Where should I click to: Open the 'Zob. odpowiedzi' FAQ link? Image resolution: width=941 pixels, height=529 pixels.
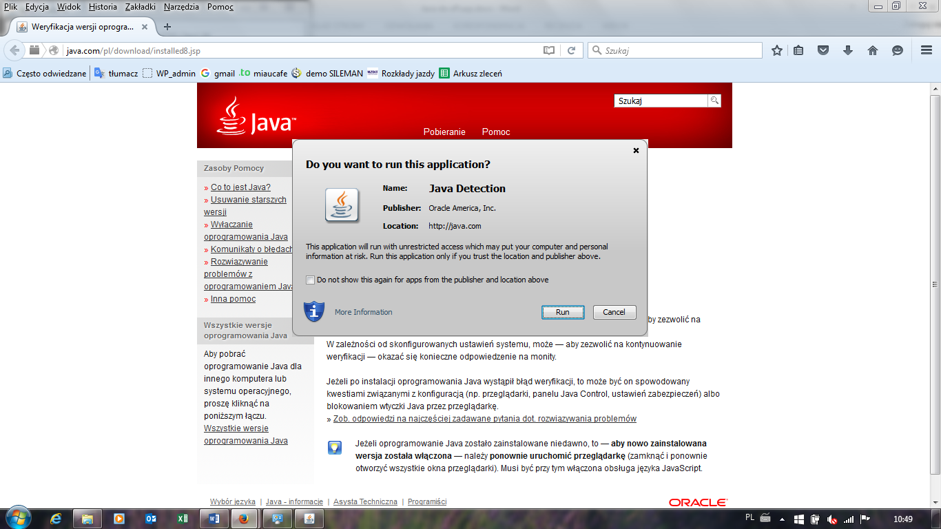(485, 419)
